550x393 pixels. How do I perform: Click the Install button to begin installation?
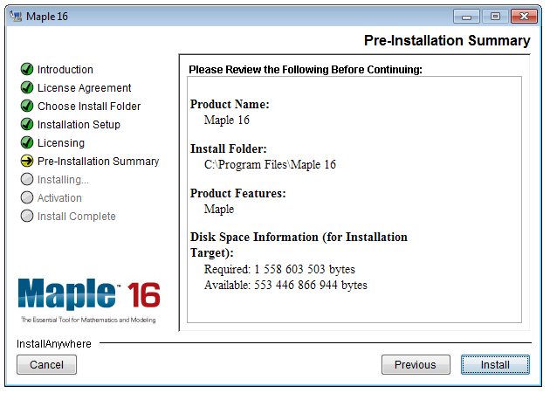point(495,364)
